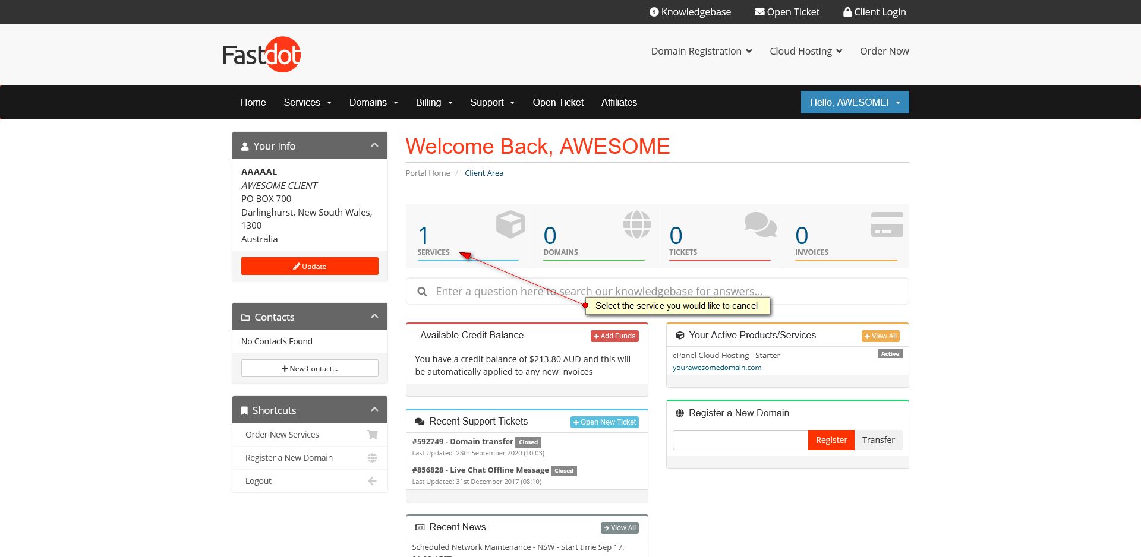Click the Open New Ticket button
Viewport: 1141px width, 557px height.
point(604,422)
